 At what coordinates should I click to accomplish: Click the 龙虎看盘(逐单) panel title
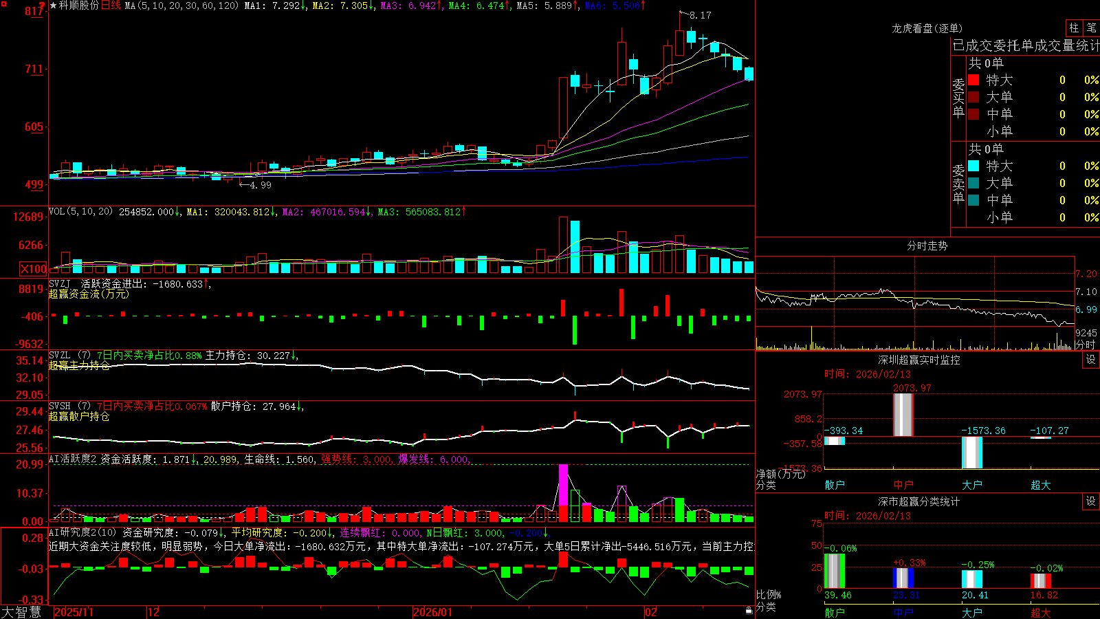927,28
